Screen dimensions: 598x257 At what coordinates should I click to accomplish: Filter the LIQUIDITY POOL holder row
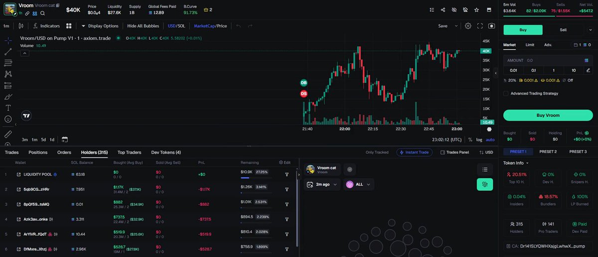[x=287, y=174]
